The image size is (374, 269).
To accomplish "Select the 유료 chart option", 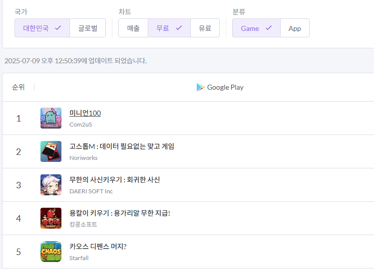I will pos(205,28).
